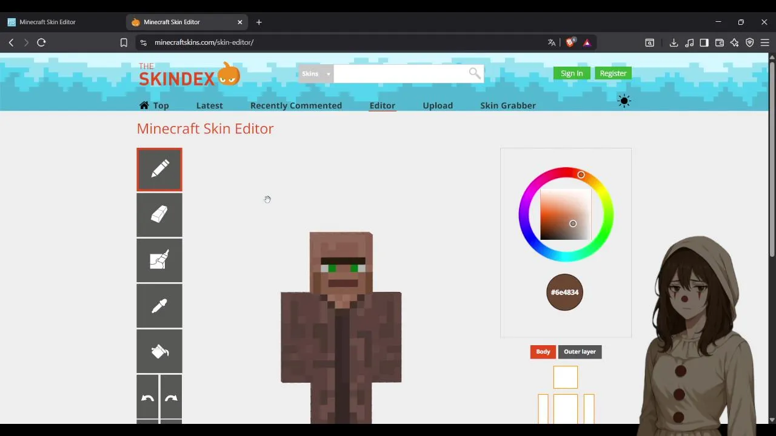Open the Brave VPN shield icon

click(x=750, y=42)
